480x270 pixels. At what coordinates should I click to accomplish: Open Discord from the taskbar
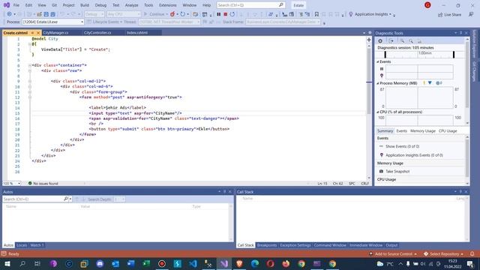click(100, 263)
